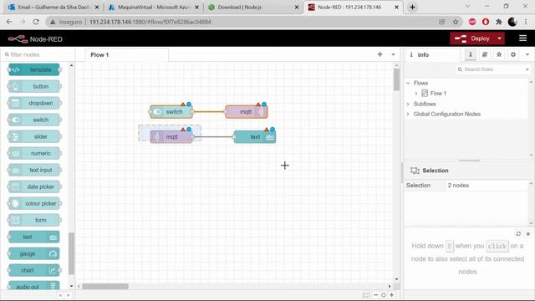535x301 pixels.
Task: Bookmark this page with star
Action: coord(456,22)
